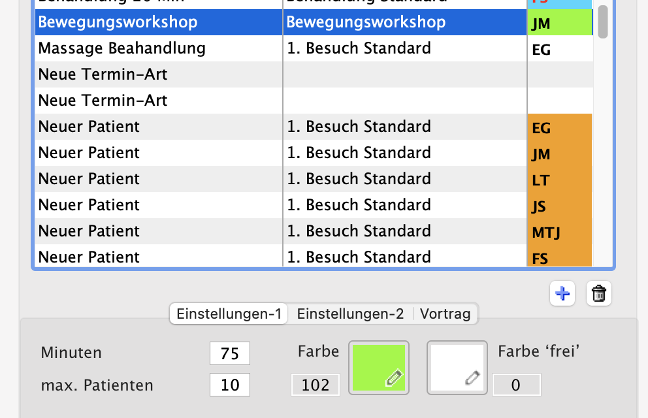The height and width of the screenshot is (418, 648).
Task: Click orange EG cell of Neuer Patient
Action: (559, 127)
